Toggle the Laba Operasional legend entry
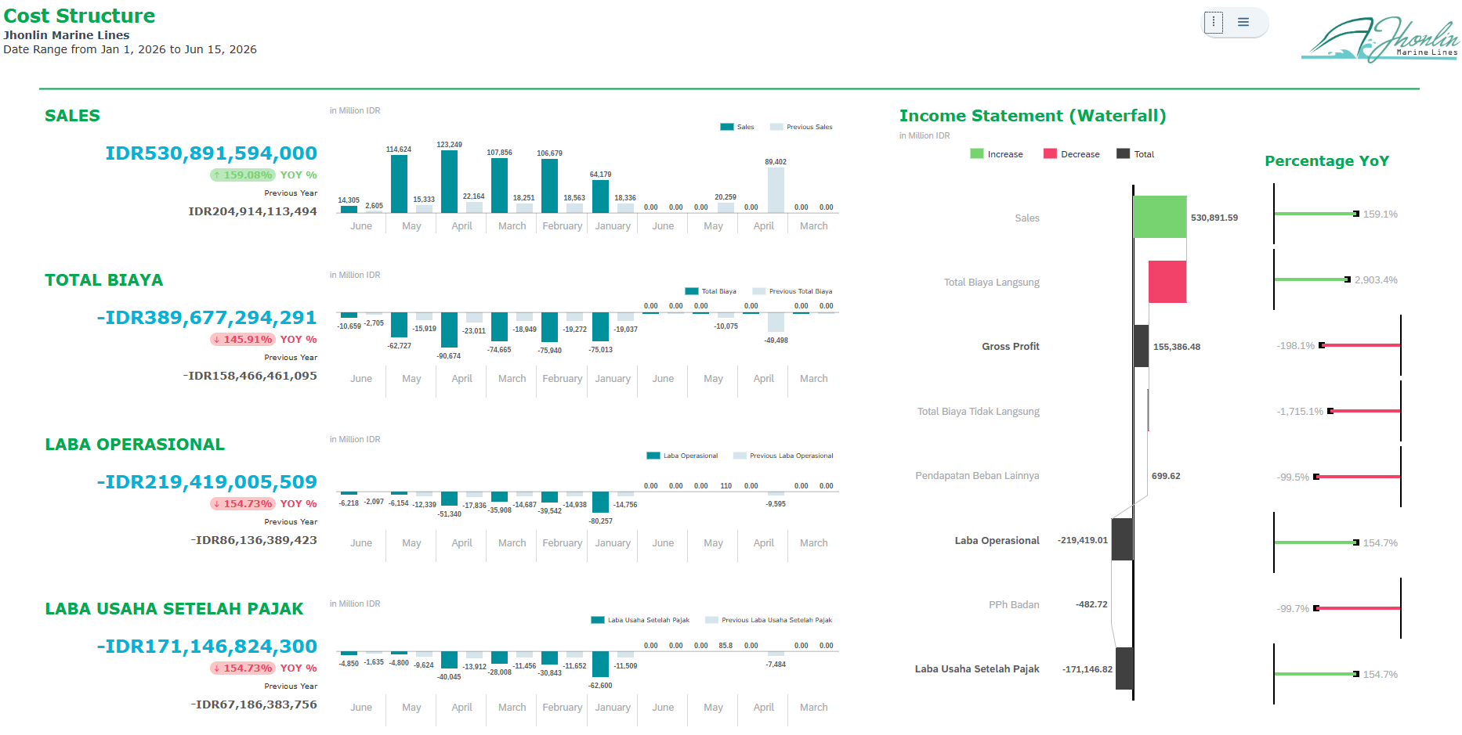The height and width of the screenshot is (735, 1462). click(682, 456)
